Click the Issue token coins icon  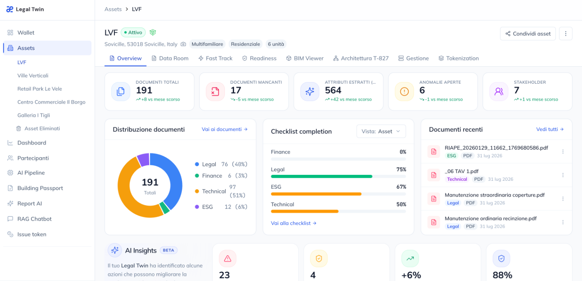(x=10, y=234)
